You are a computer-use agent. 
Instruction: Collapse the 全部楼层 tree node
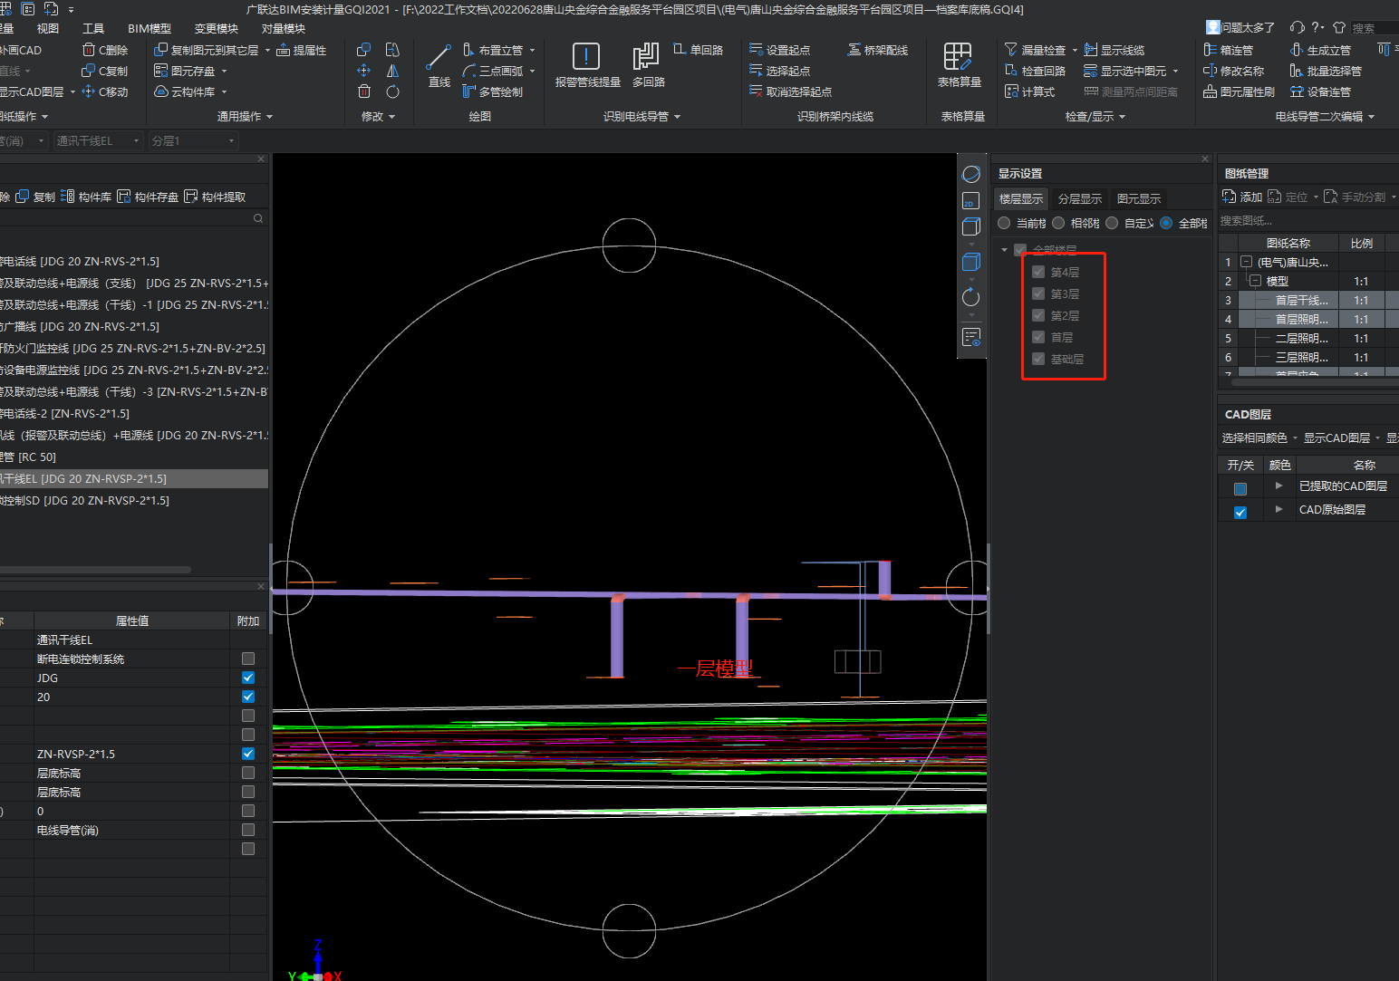[x=1004, y=249]
